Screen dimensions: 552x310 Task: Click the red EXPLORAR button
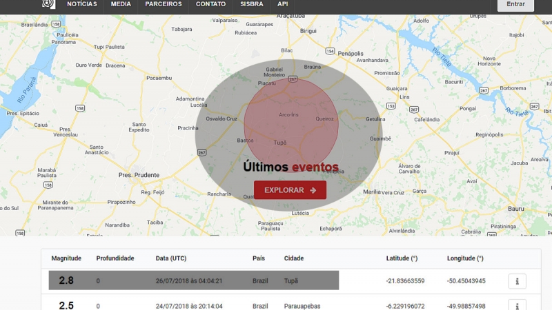(290, 190)
